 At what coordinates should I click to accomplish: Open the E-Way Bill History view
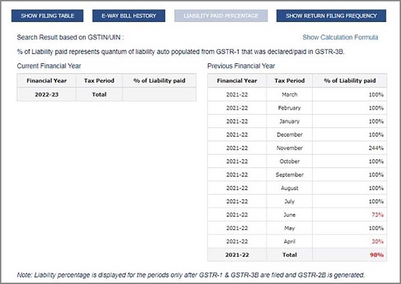click(129, 16)
